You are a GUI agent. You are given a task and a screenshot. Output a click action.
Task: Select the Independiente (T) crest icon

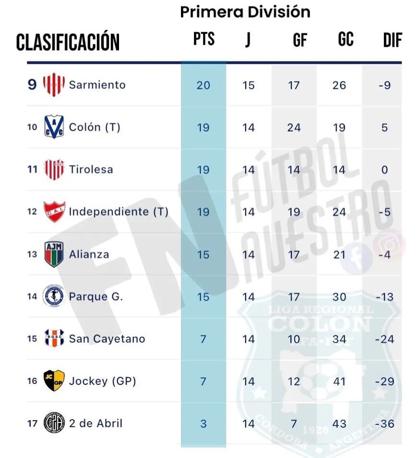point(54,211)
